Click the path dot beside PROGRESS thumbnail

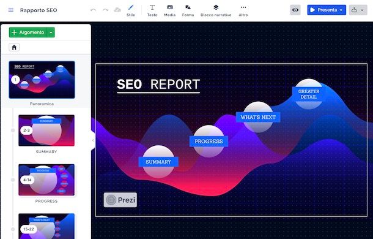pyautogui.click(x=13, y=180)
